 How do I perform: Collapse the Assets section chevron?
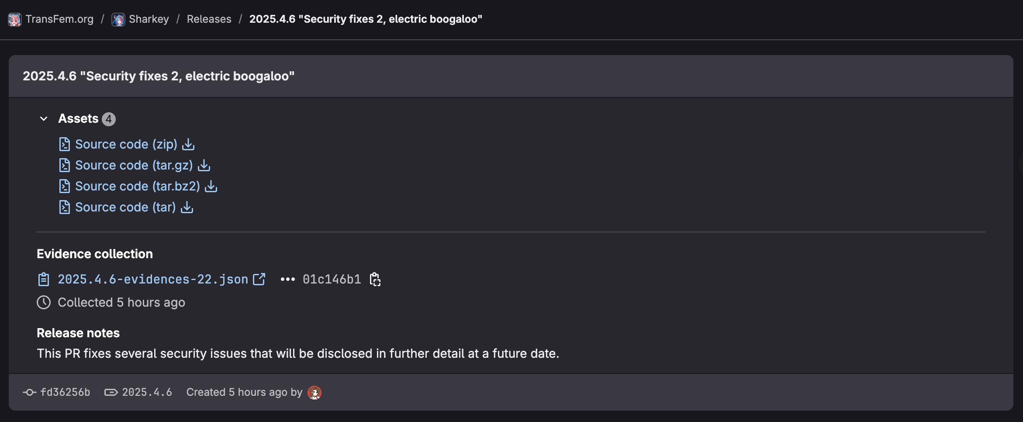(x=44, y=119)
